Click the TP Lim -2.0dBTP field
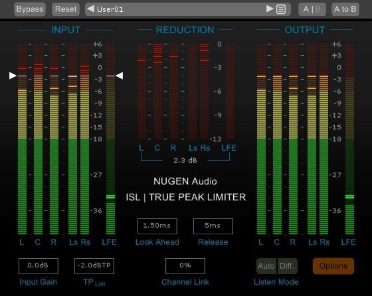Viewport: 372px width, 296px height. pyautogui.click(x=94, y=266)
